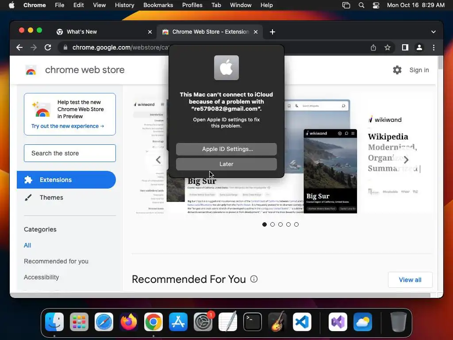453x340 pixels.
Task: Select the first carousel dot
Action: click(x=265, y=224)
